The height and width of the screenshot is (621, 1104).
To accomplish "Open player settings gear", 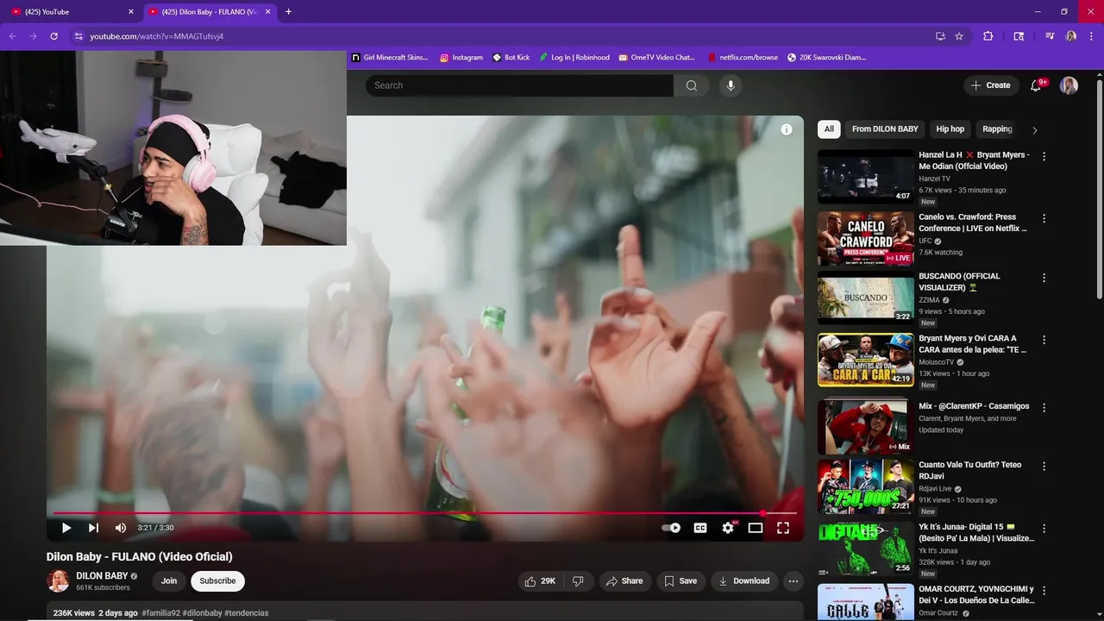I will click(728, 528).
